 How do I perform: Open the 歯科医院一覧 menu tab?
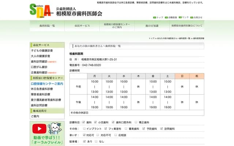(x=47, y=26)
